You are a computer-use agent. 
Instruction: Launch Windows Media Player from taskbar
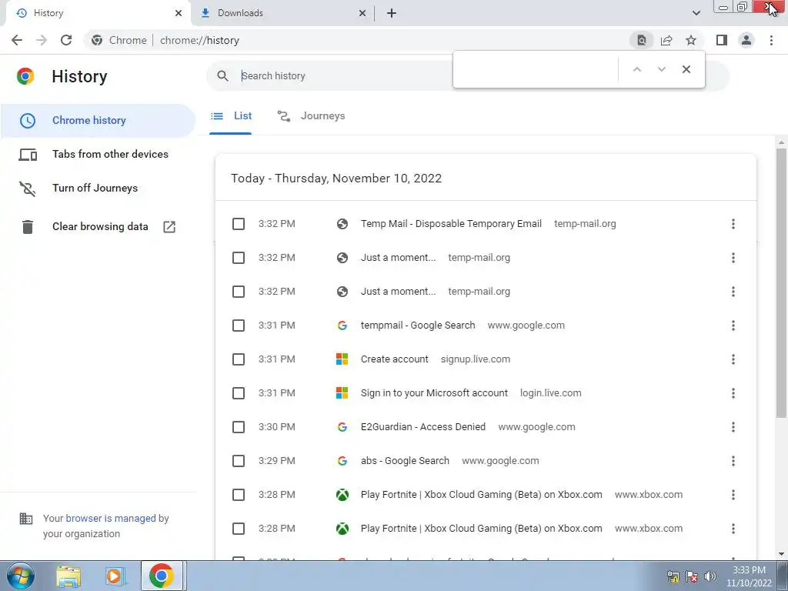114,576
